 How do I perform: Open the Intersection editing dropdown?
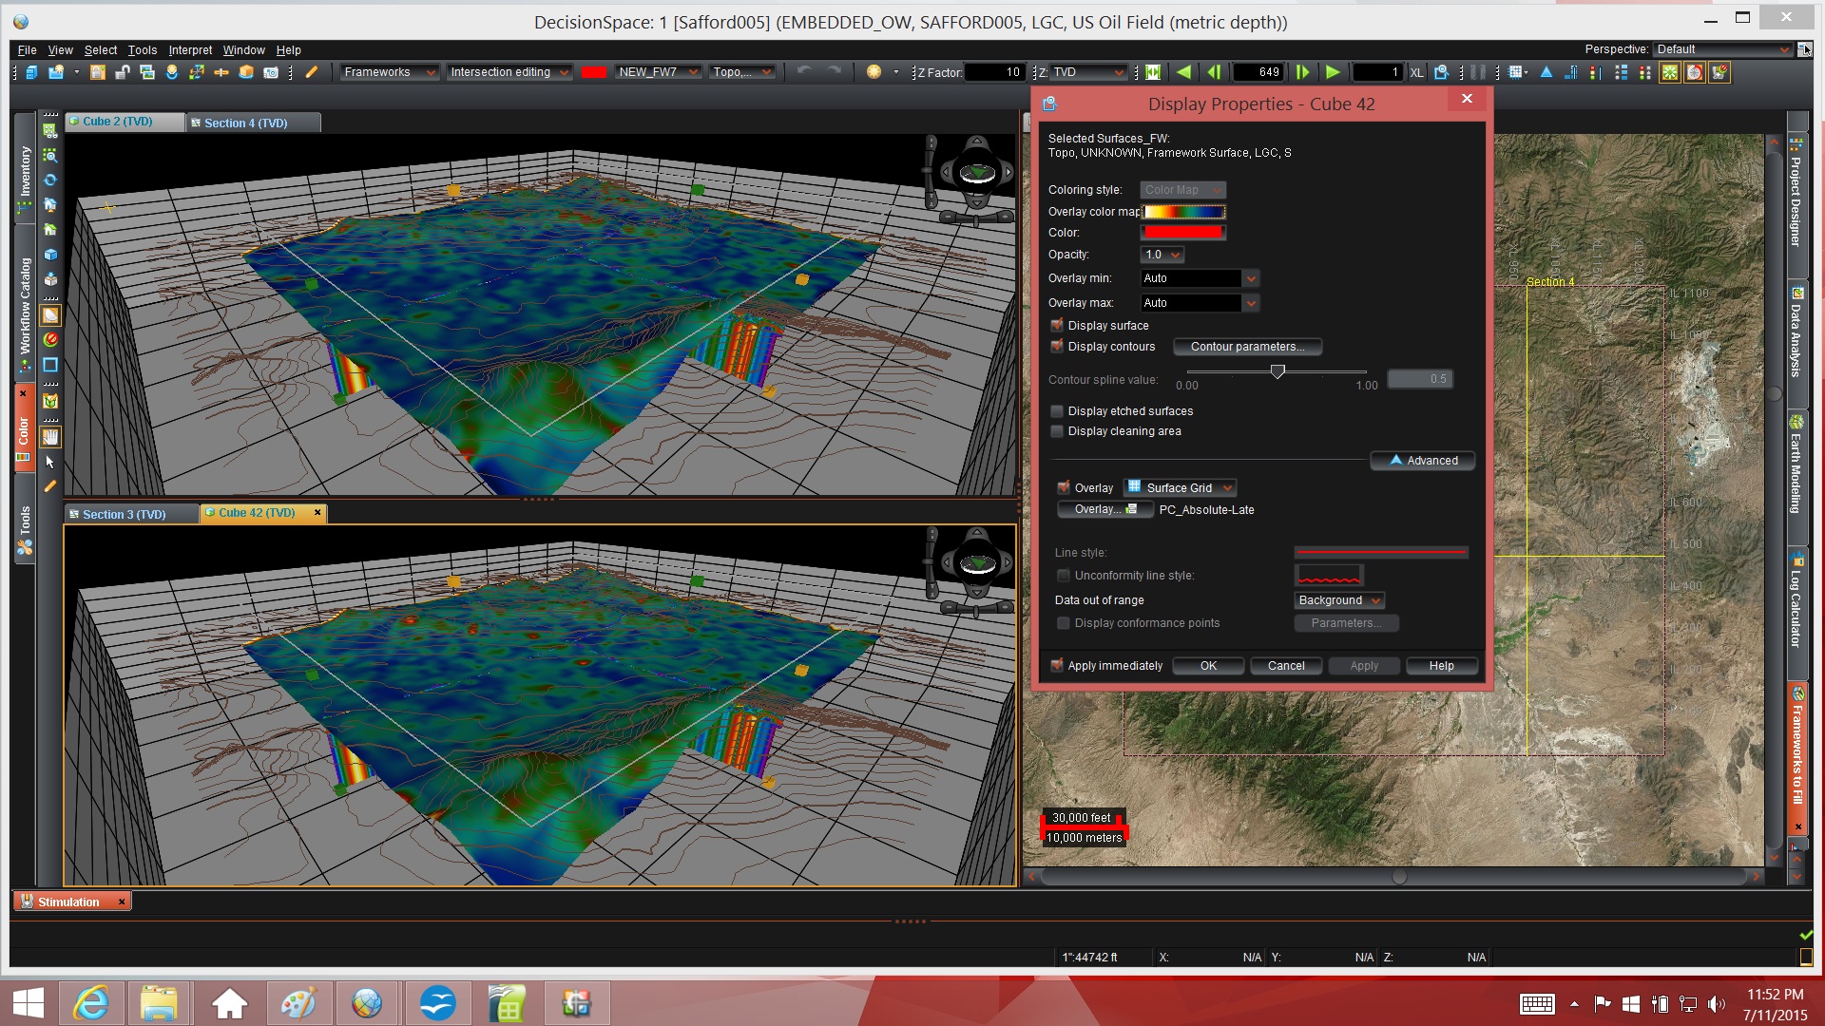509,72
